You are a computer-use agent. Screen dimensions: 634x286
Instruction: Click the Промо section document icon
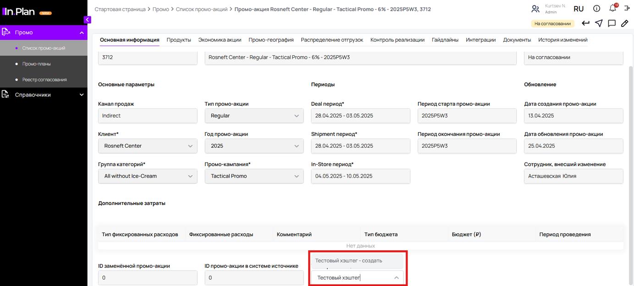pos(6,32)
